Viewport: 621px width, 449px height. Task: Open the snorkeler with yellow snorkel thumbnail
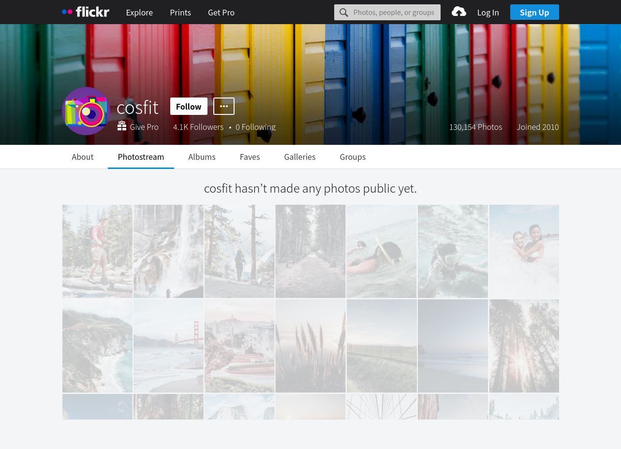(382, 251)
